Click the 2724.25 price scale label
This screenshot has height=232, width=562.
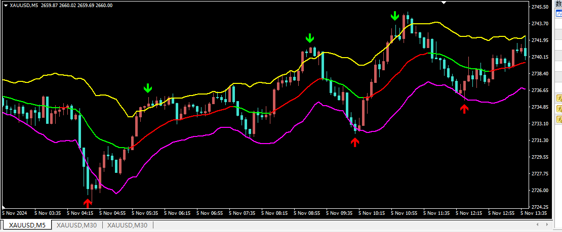(541, 207)
